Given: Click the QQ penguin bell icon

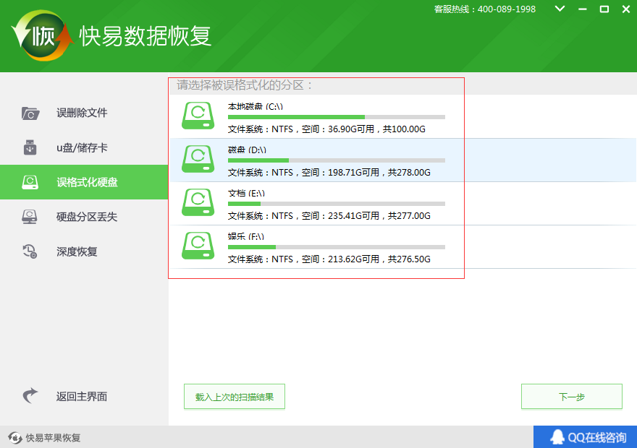Looking at the screenshot, I should tap(557, 437).
